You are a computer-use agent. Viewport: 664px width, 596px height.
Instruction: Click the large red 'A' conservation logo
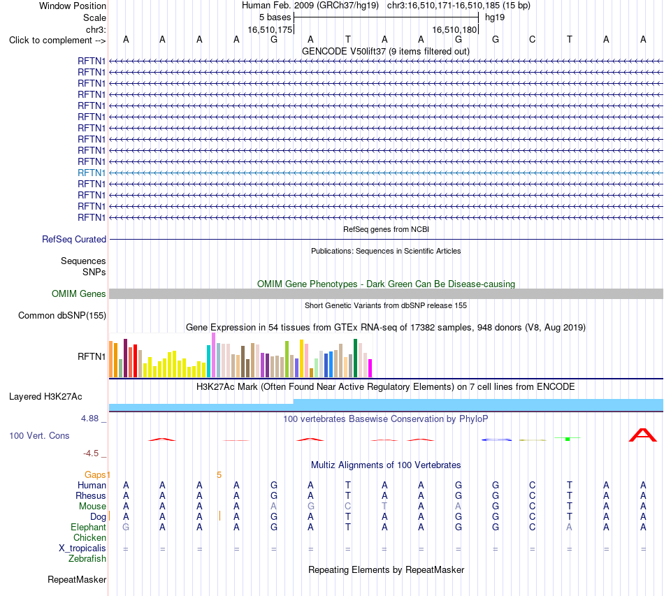pos(643,435)
